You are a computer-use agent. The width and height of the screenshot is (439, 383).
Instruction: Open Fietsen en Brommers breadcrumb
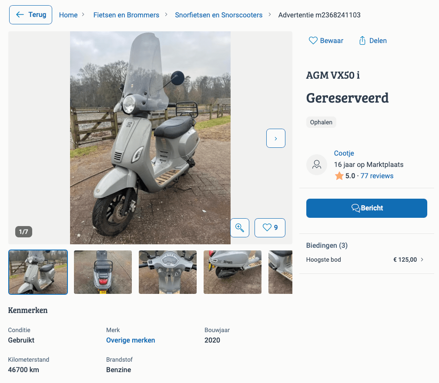tap(126, 15)
